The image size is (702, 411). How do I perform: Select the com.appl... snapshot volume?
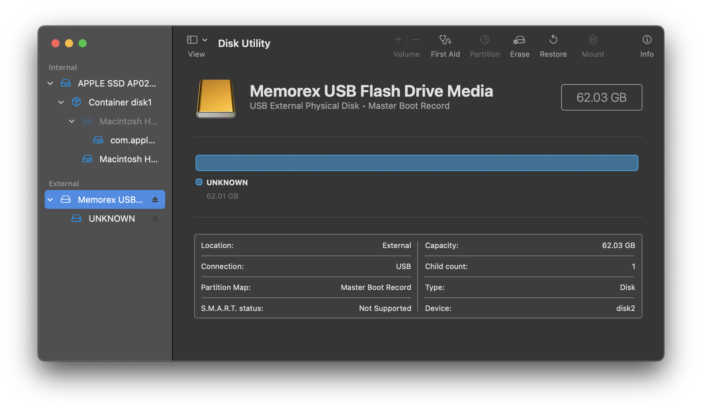[x=105, y=140]
